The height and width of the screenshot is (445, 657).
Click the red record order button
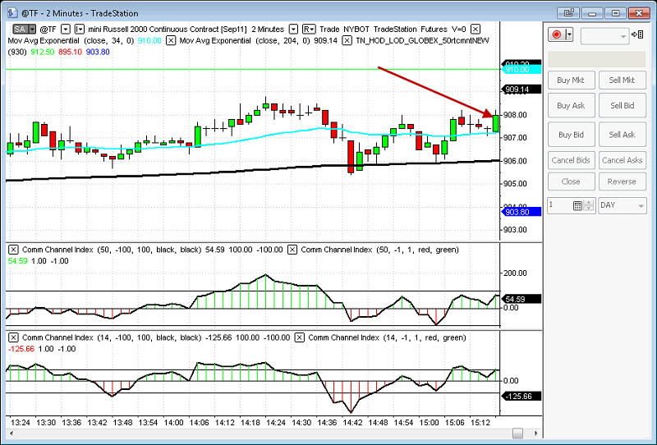point(557,34)
